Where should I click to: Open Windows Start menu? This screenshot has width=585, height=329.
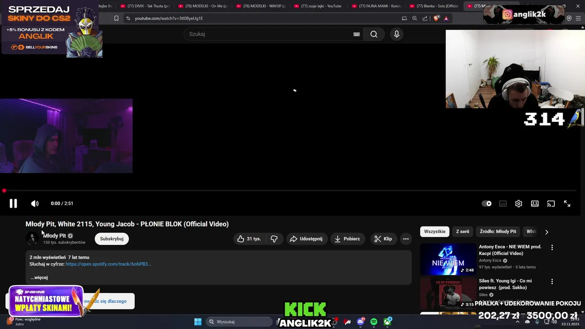[198, 322]
